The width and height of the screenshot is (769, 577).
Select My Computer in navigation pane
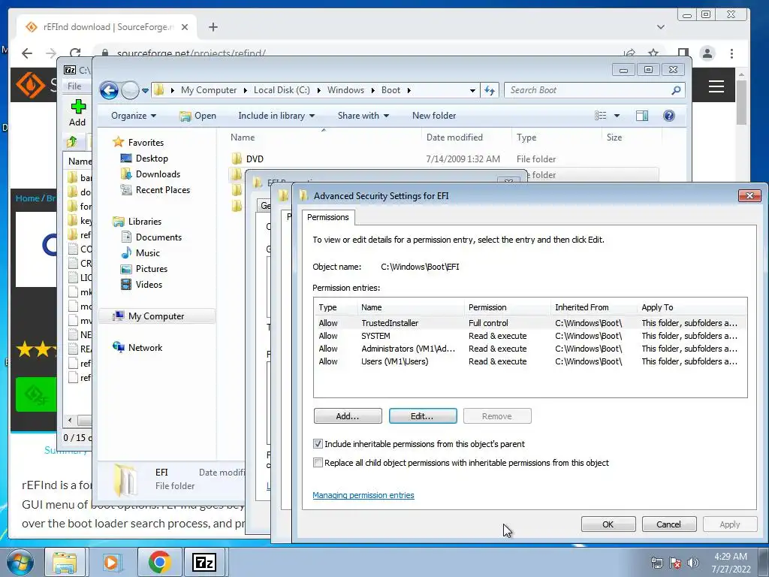tap(157, 316)
